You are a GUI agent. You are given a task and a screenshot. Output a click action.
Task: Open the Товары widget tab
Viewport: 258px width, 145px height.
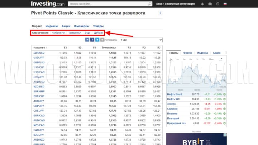[173, 53]
